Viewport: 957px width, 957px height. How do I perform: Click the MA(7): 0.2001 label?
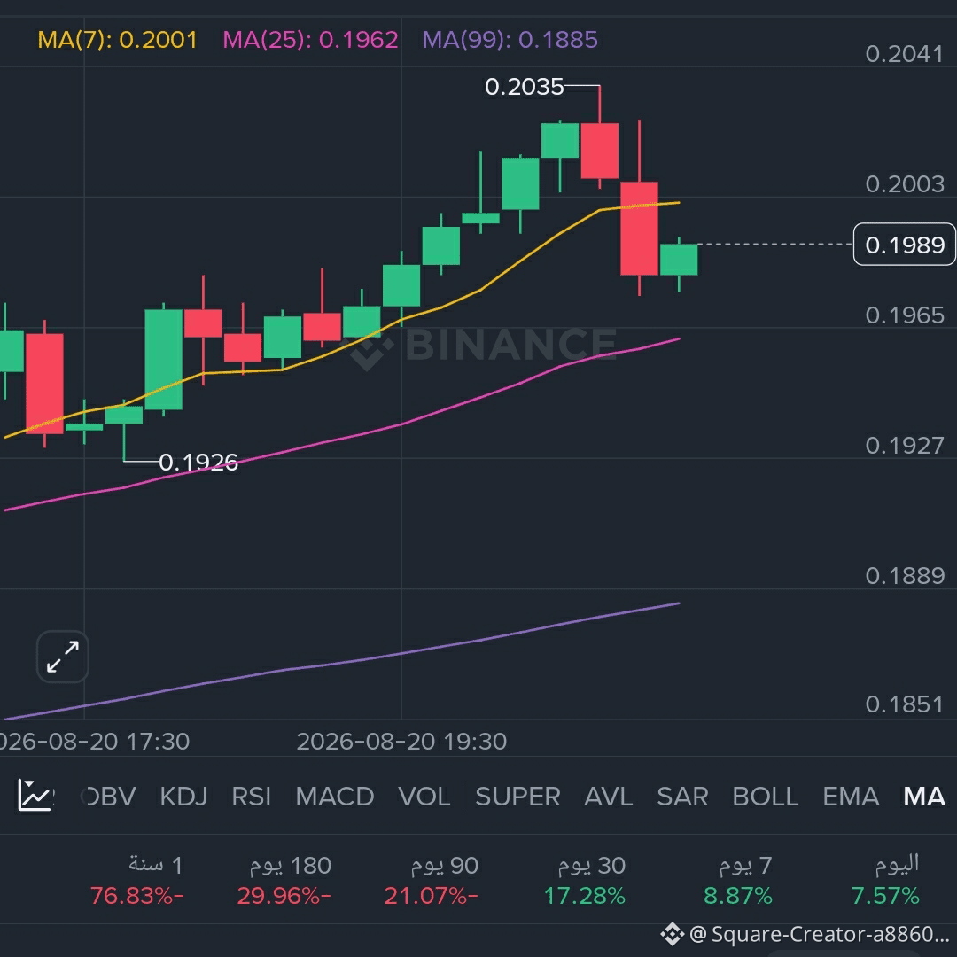(117, 40)
